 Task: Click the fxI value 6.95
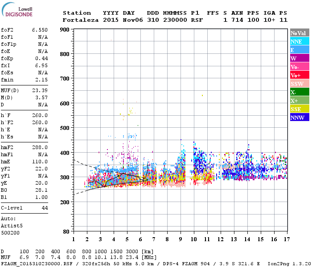[x=41, y=65]
